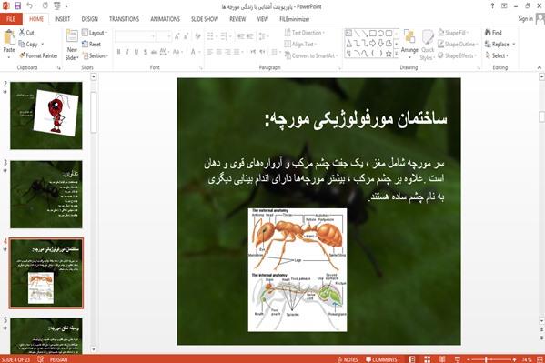
Task: Switch to the INSERT tab
Action: [62, 19]
